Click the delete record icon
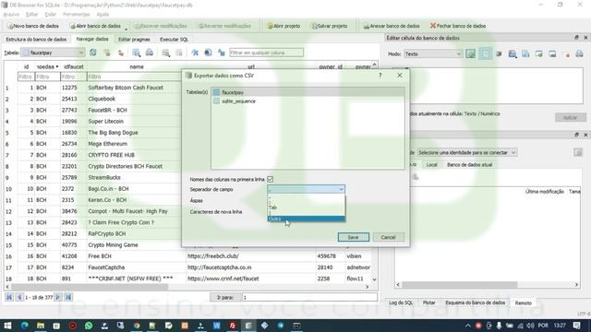The width and height of the screenshot is (591, 332). point(179,53)
